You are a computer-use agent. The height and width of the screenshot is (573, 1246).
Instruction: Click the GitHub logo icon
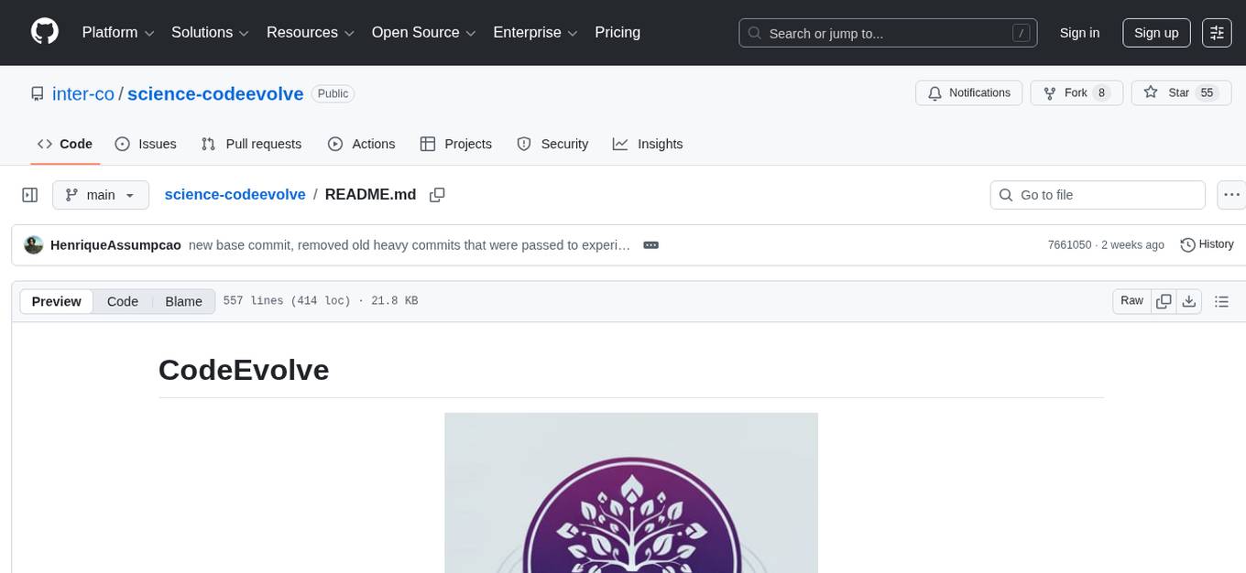(45, 32)
